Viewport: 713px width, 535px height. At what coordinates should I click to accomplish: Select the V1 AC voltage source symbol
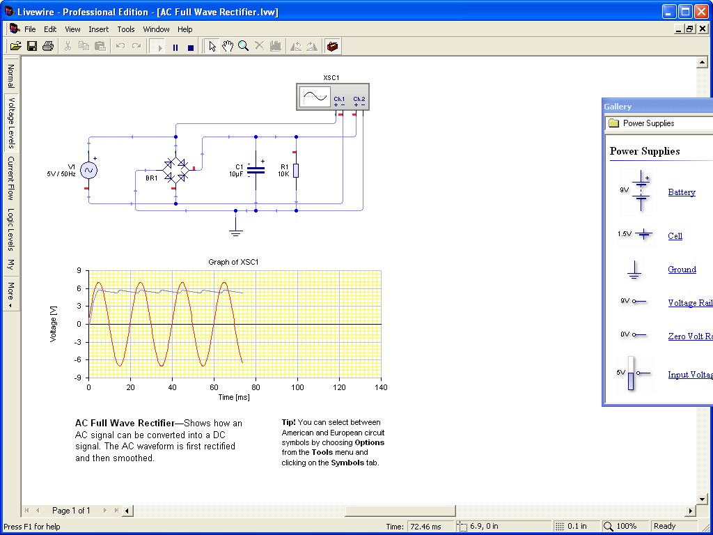[88, 170]
